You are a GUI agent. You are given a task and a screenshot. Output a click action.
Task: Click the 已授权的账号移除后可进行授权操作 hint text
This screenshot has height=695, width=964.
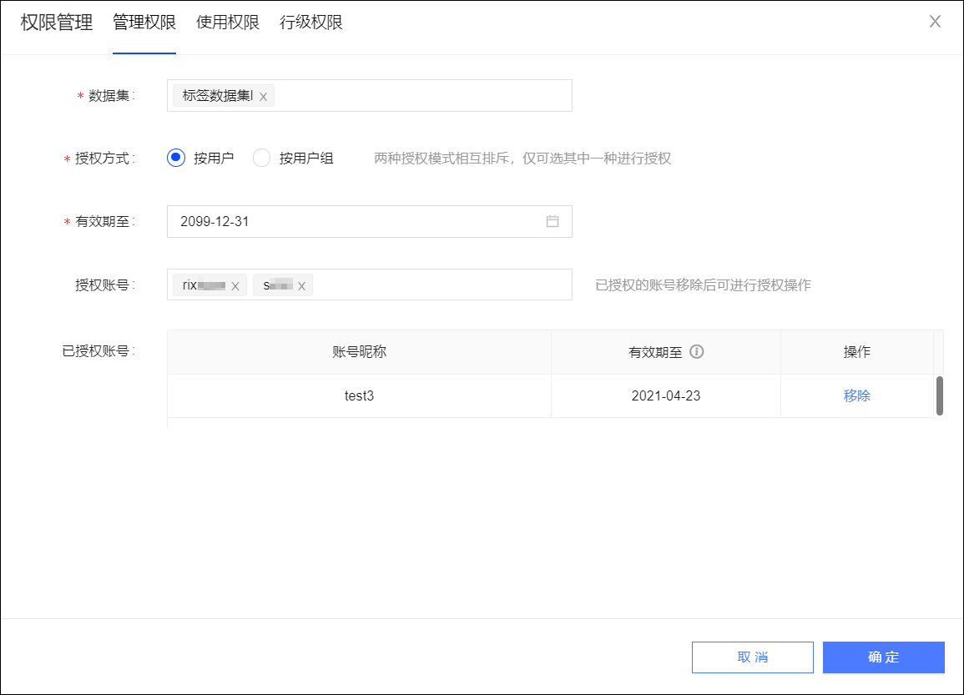click(x=704, y=285)
